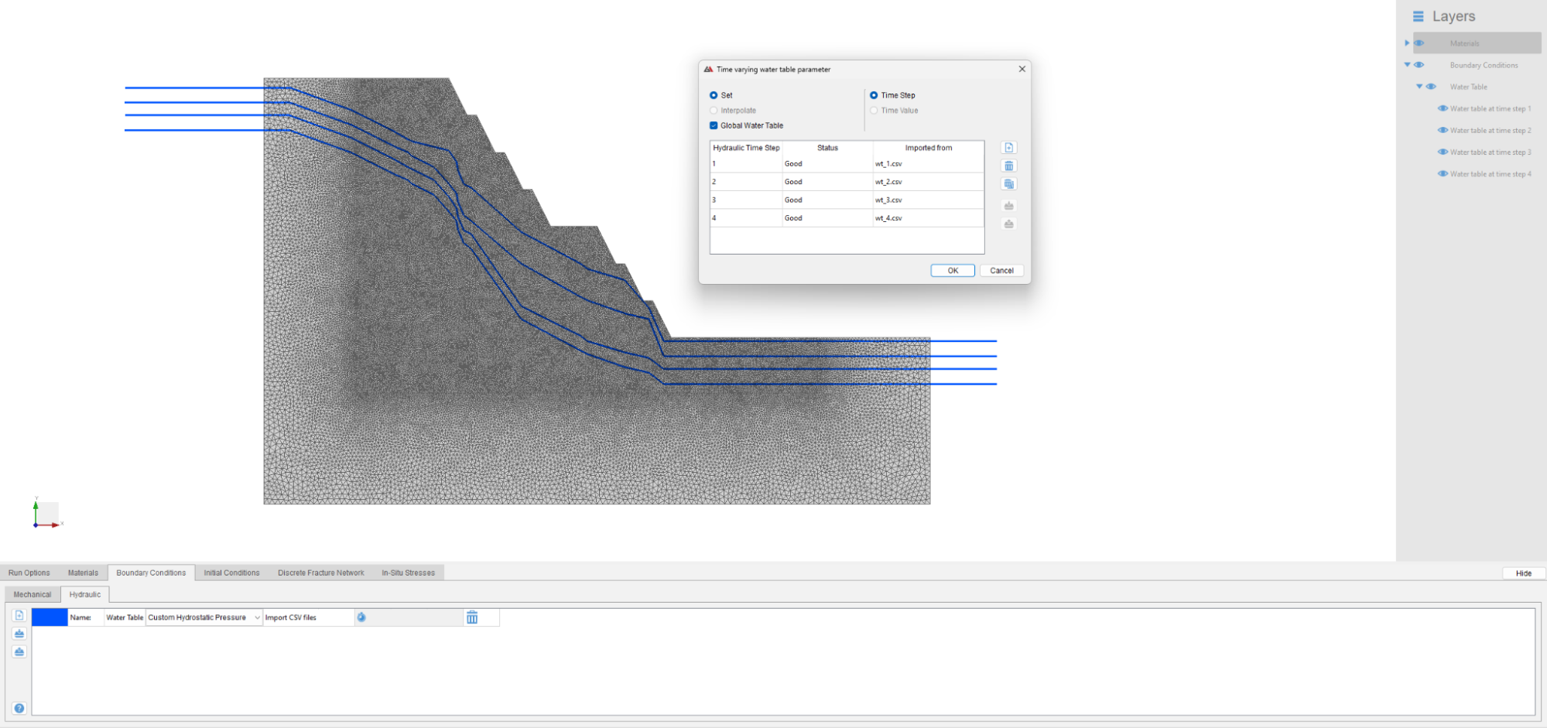The image size is (1547, 728).
Task: Collapse the Water Table group in the Layers panel
Action: click(x=1419, y=87)
